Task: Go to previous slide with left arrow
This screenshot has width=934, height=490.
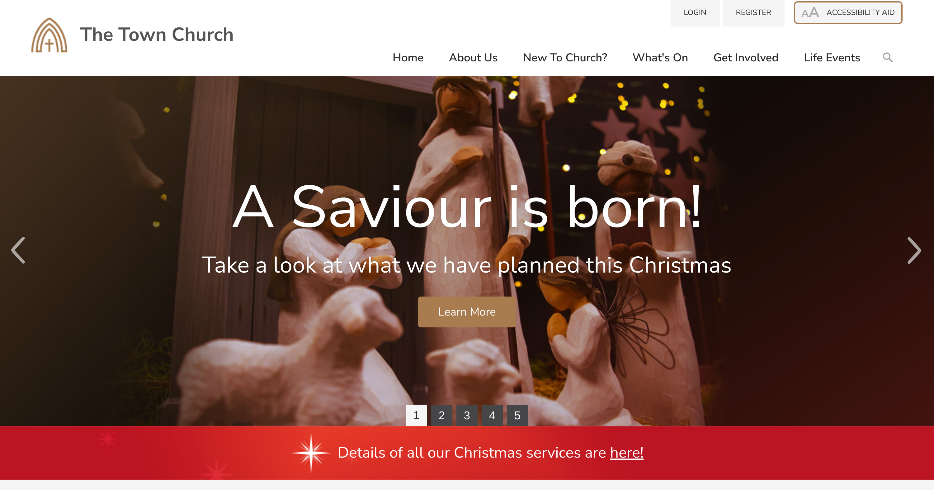Action: click(x=18, y=250)
